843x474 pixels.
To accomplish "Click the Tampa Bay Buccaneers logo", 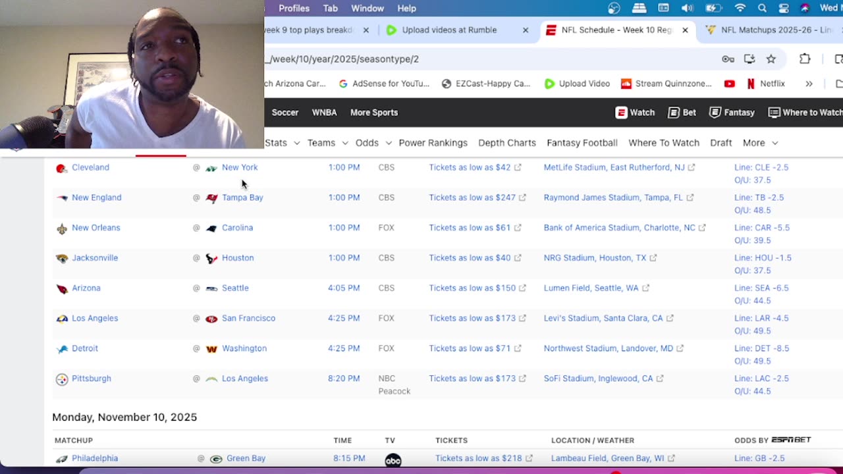I will pyautogui.click(x=211, y=198).
